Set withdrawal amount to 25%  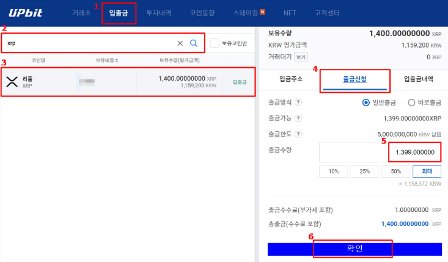click(x=364, y=171)
